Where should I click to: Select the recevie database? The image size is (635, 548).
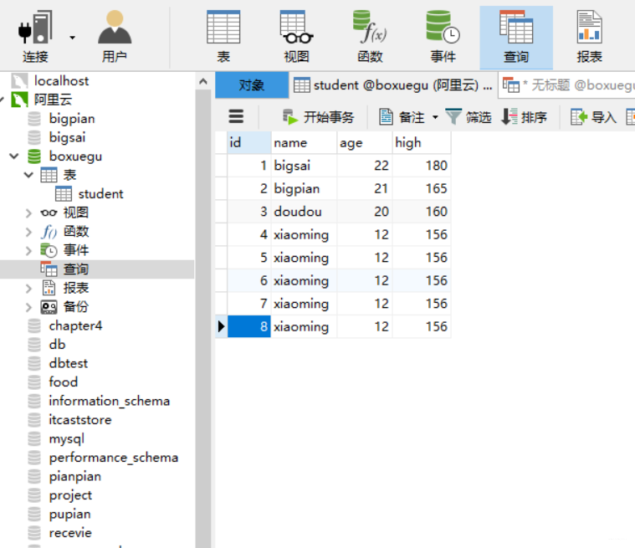(x=70, y=533)
